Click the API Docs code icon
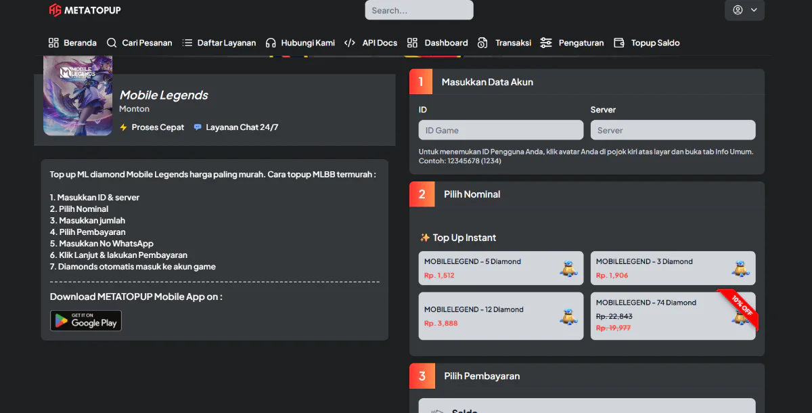This screenshot has width=812, height=413. click(350, 43)
